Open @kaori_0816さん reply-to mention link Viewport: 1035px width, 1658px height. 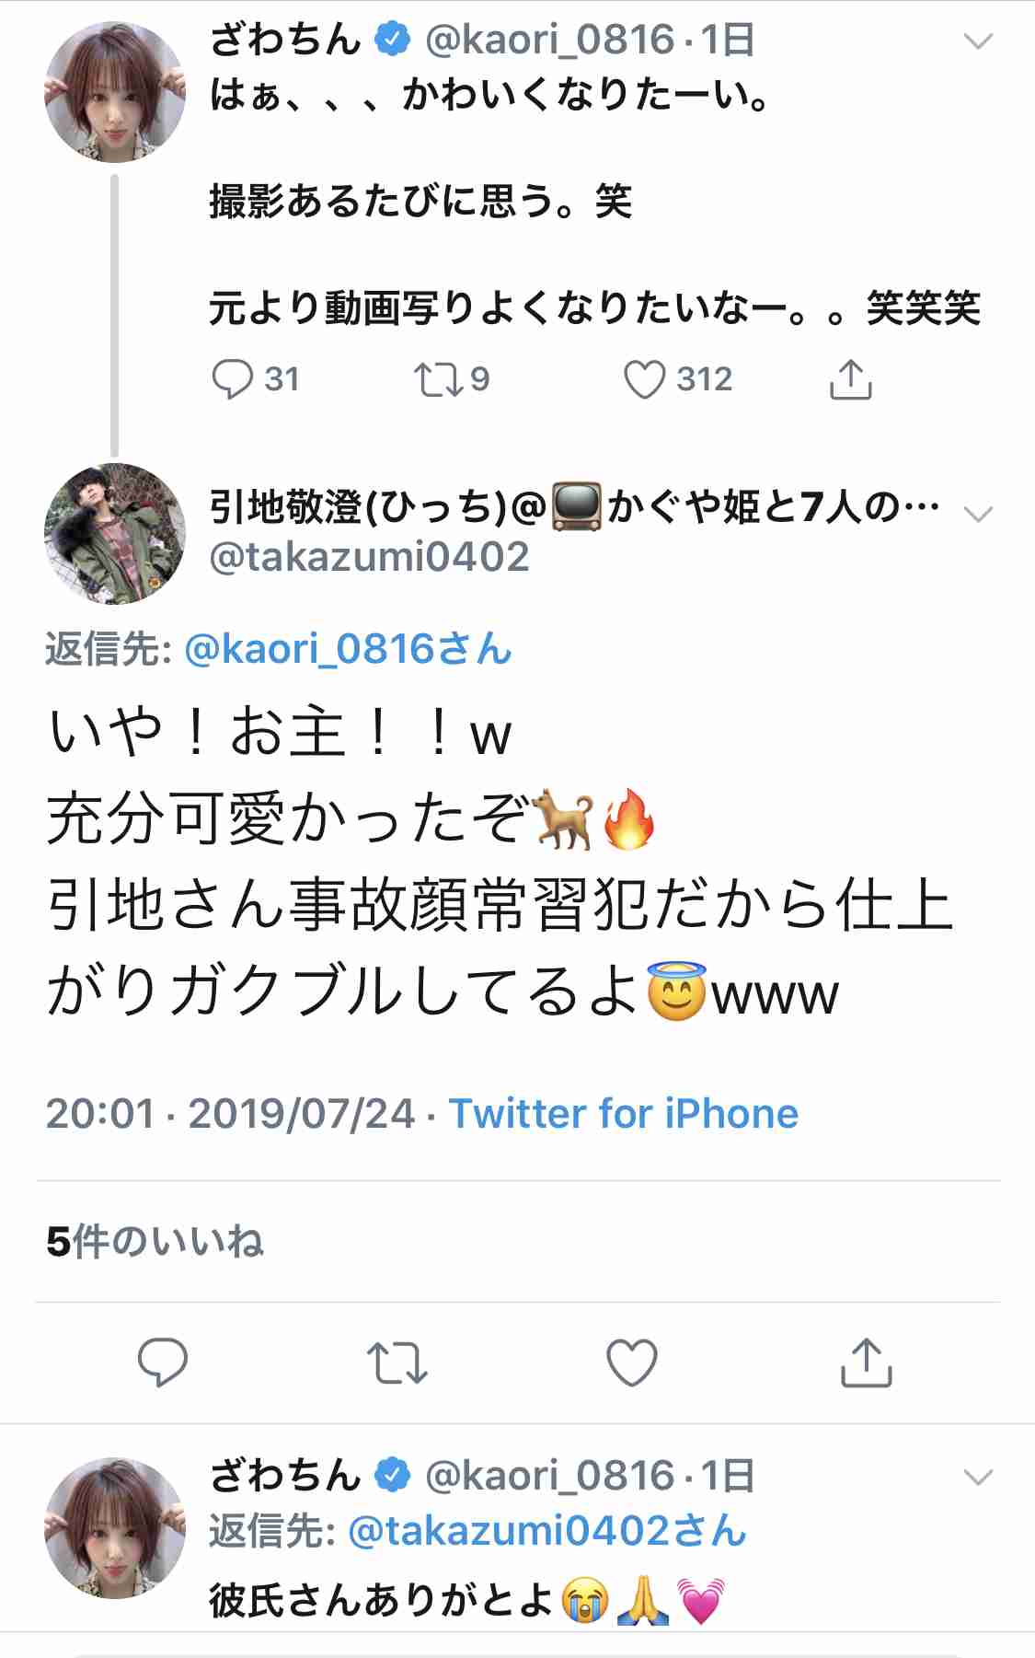(348, 649)
